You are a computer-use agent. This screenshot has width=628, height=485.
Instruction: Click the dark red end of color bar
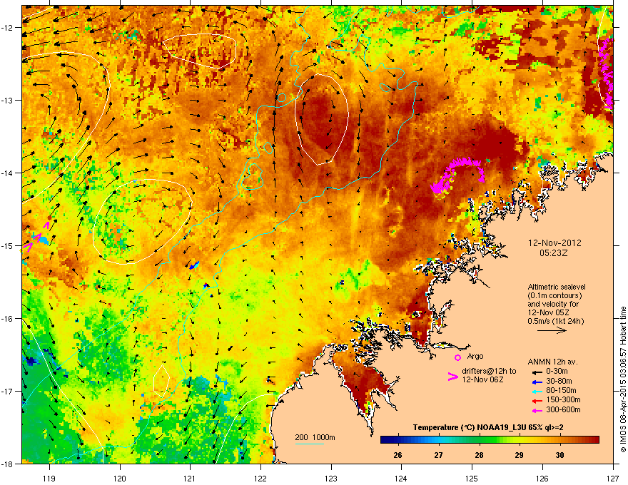(596, 440)
